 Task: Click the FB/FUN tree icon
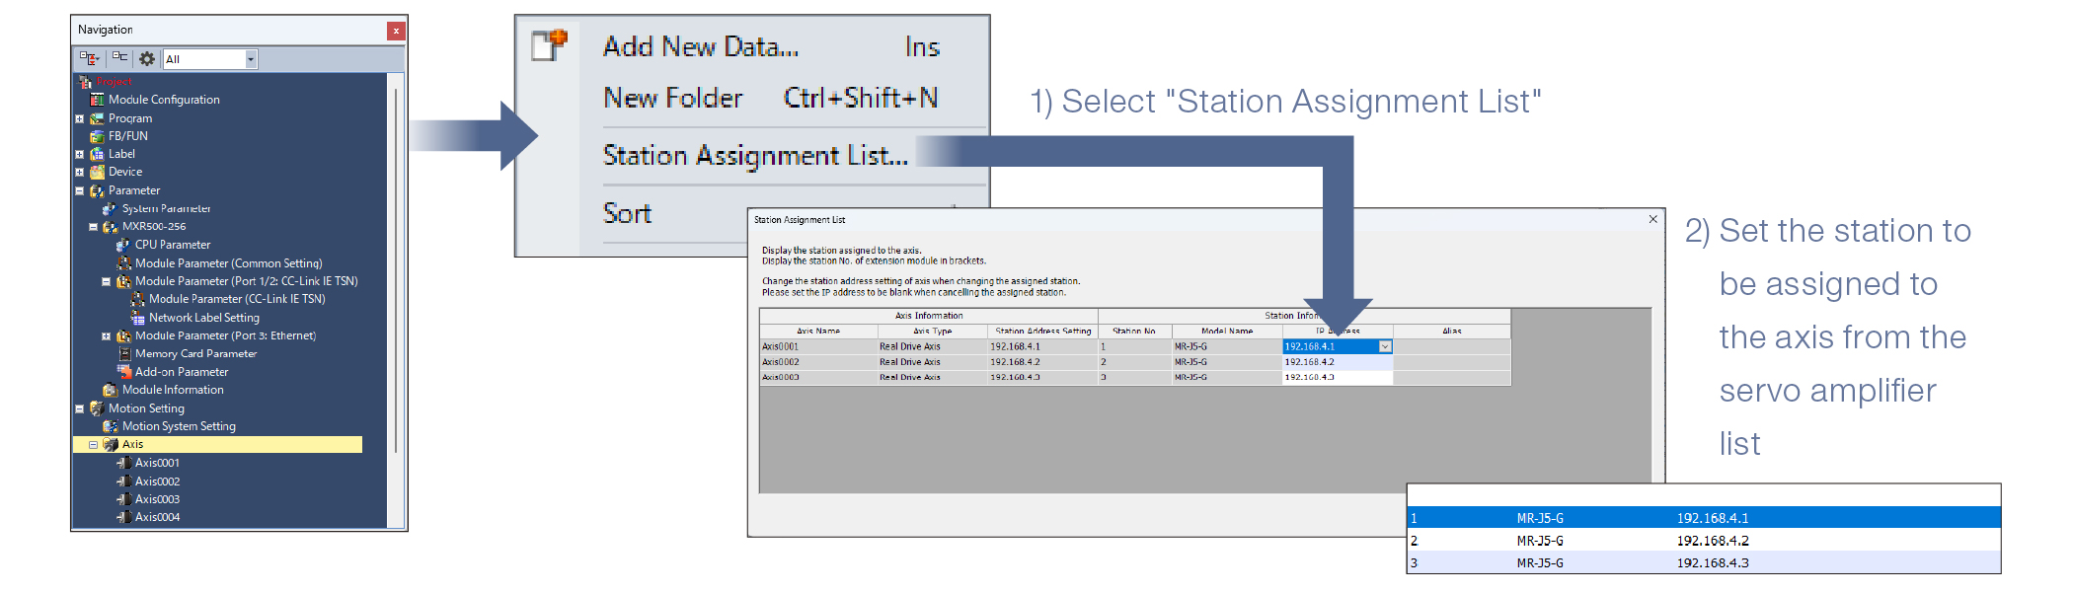coord(97,136)
